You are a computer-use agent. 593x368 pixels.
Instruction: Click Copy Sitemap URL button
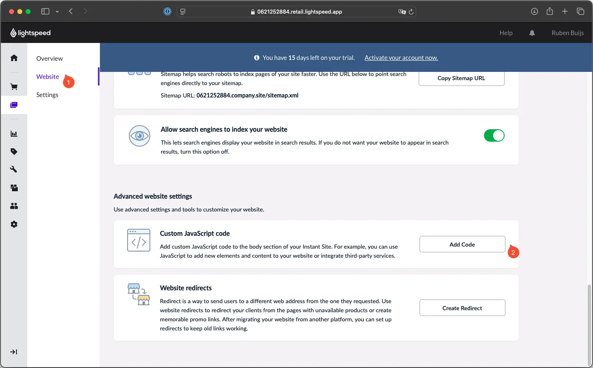pos(461,78)
